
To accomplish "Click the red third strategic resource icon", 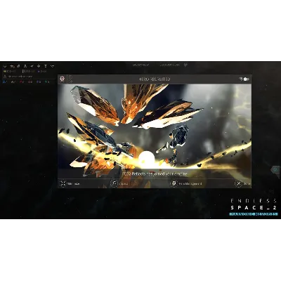I will click(x=22, y=81).
